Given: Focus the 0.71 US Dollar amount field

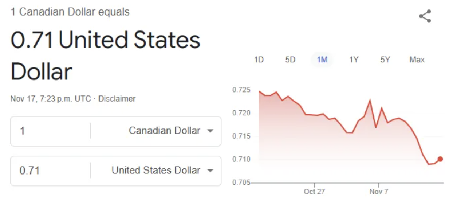Looking at the screenshot, I should pyautogui.click(x=51, y=171).
